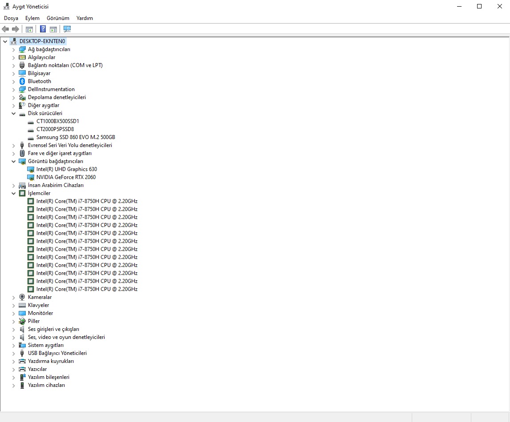The width and height of the screenshot is (510, 422).
Task: Select Samsung SSD 860 EVO M.2 500GB
Action: [x=76, y=137]
